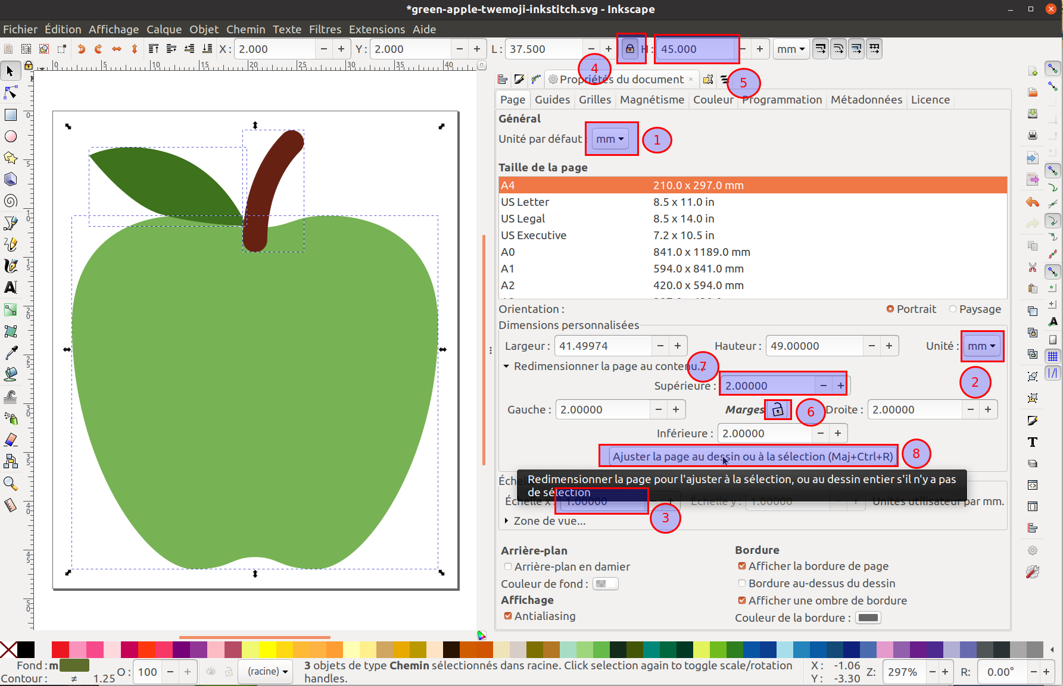Open the Couleur de fond swatch

[x=606, y=584]
